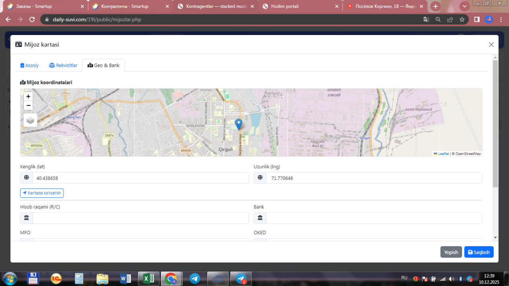Open the map layers control
Image resolution: width=509 pixels, height=286 pixels.
pyautogui.click(x=30, y=120)
